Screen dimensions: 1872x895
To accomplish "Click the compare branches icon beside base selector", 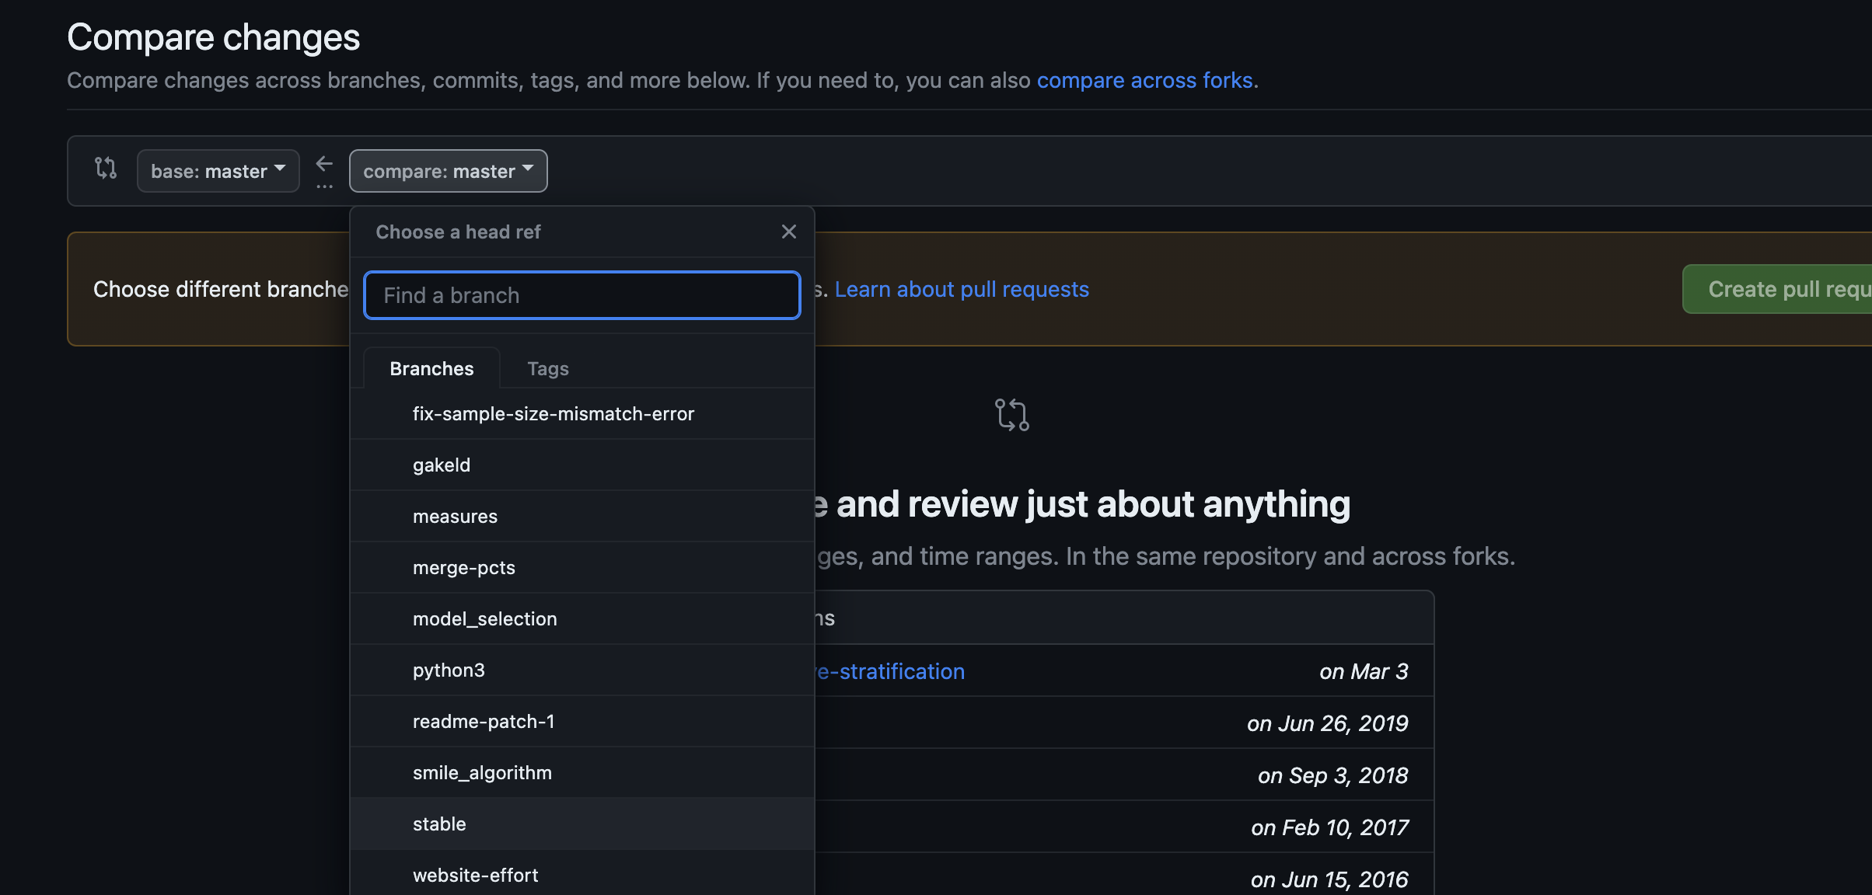I will tap(106, 169).
